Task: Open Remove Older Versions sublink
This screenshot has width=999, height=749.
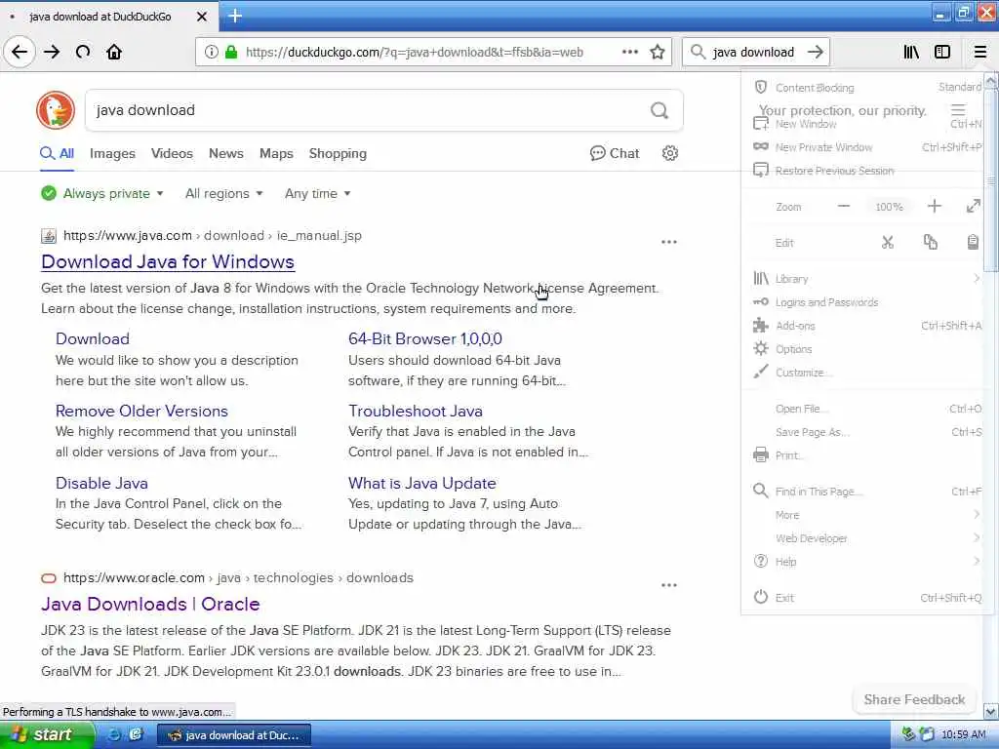Action: pyautogui.click(x=141, y=411)
